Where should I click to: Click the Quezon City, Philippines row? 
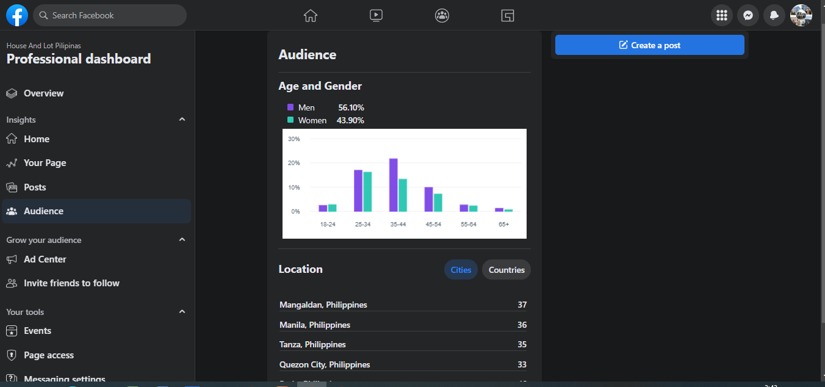403,364
